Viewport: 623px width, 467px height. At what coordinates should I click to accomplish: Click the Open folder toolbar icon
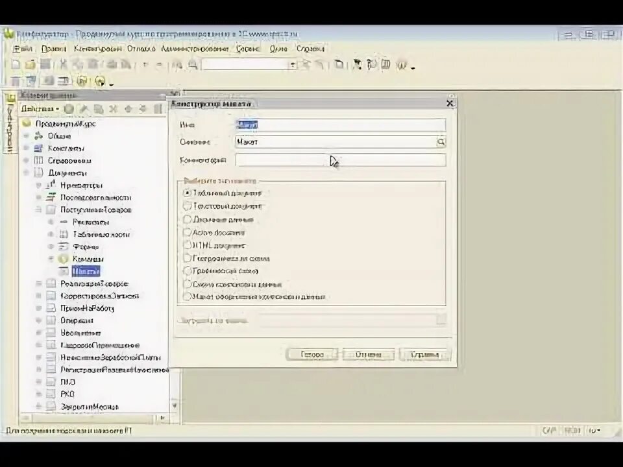tap(31, 64)
